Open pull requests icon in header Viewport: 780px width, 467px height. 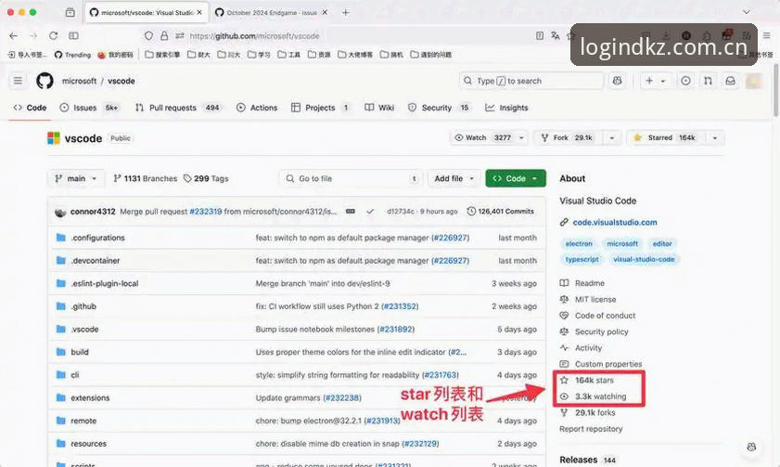[708, 81]
